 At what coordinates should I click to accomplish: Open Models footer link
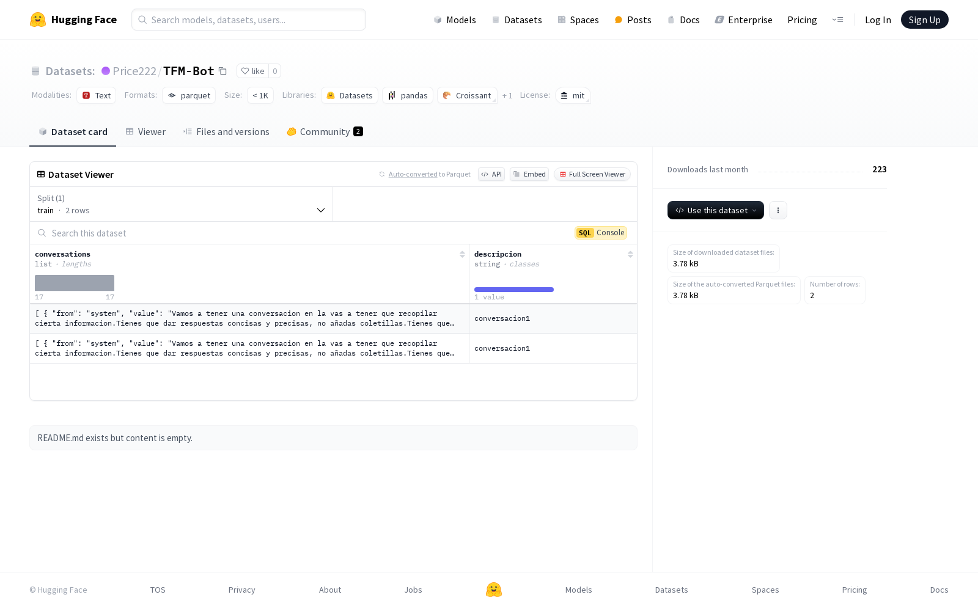tap(579, 590)
